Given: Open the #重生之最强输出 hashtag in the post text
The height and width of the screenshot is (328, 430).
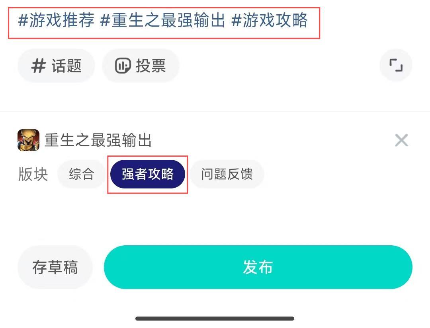Looking at the screenshot, I should click(x=163, y=20).
